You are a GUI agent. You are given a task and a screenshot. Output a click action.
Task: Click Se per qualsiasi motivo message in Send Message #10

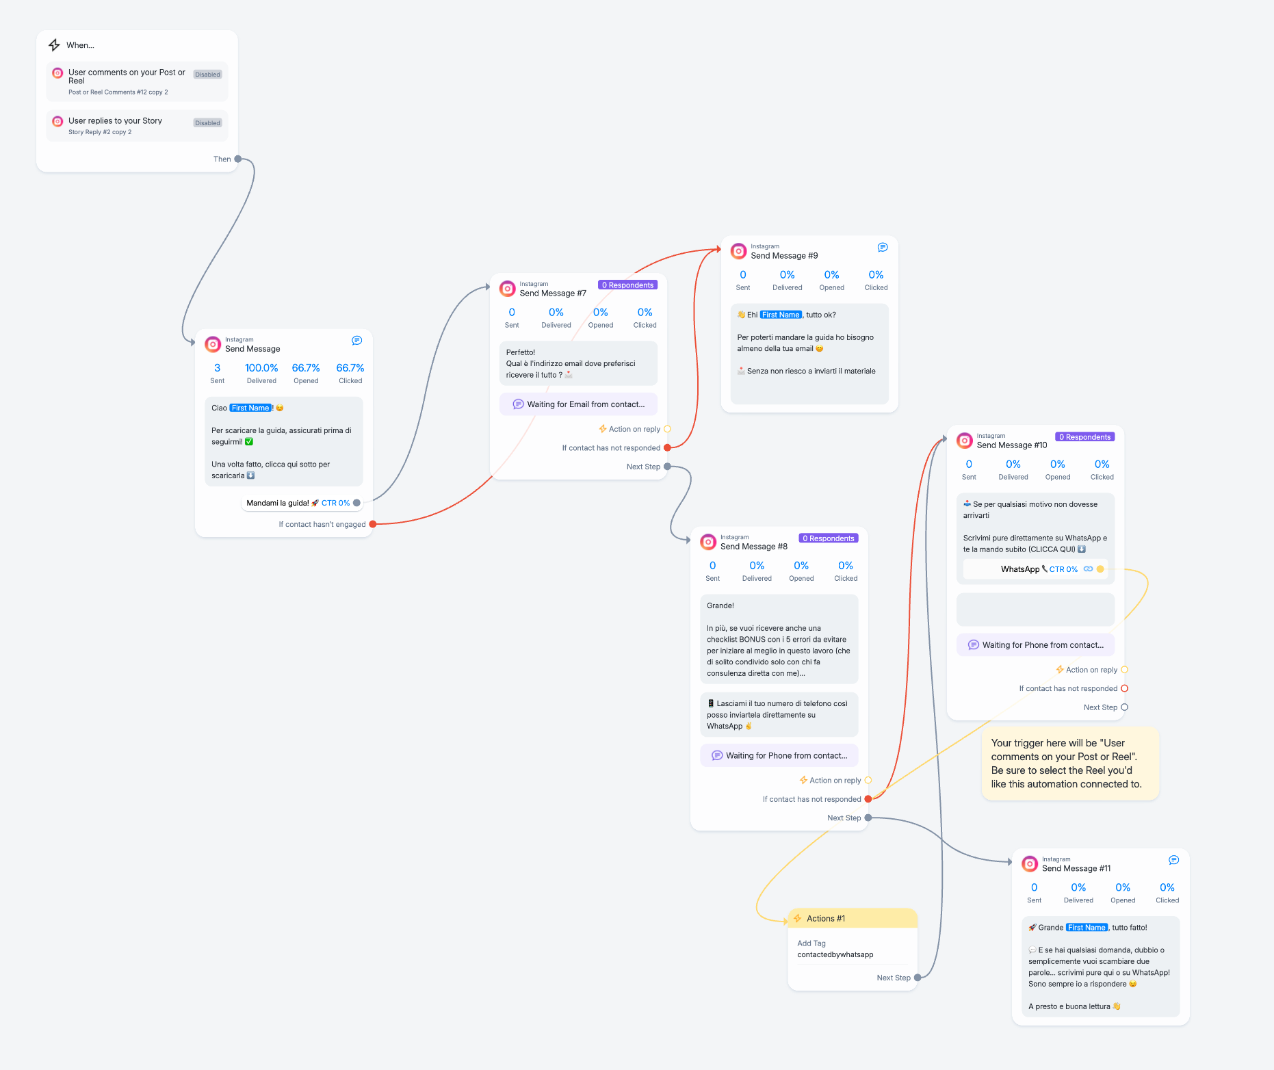click(1035, 527)
